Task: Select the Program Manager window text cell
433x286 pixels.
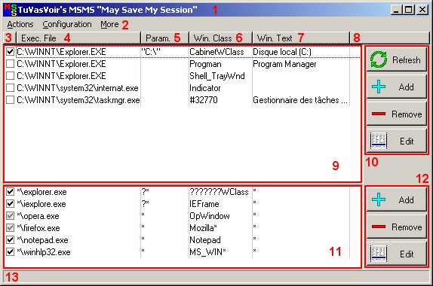Action: (x=284, y=64)
